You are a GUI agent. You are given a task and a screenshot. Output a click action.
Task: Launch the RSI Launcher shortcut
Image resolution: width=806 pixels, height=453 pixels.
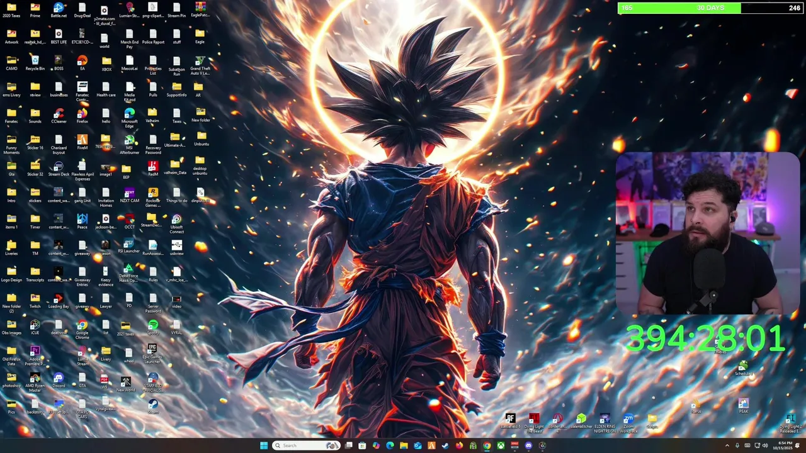(x=128, y=245)
